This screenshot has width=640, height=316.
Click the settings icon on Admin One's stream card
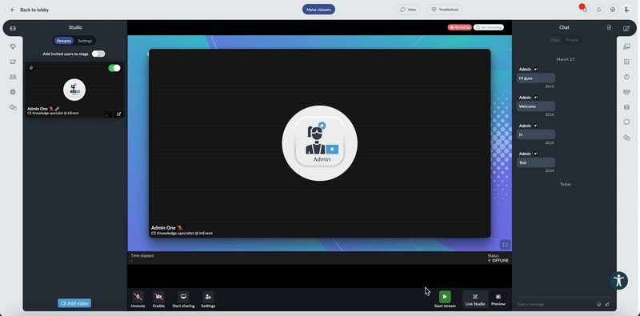tap(31, 68)
